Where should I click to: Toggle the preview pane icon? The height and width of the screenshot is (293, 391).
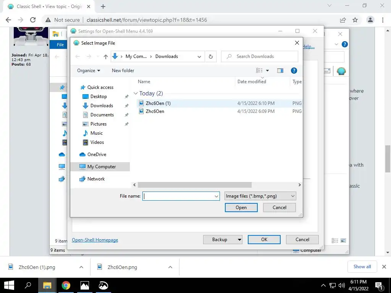(x=280, y=71)
